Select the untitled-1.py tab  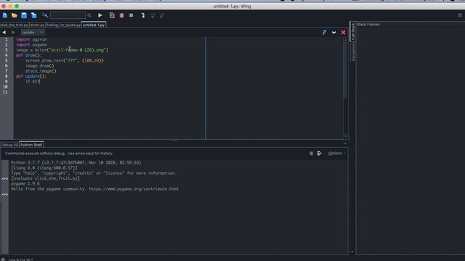94,25
